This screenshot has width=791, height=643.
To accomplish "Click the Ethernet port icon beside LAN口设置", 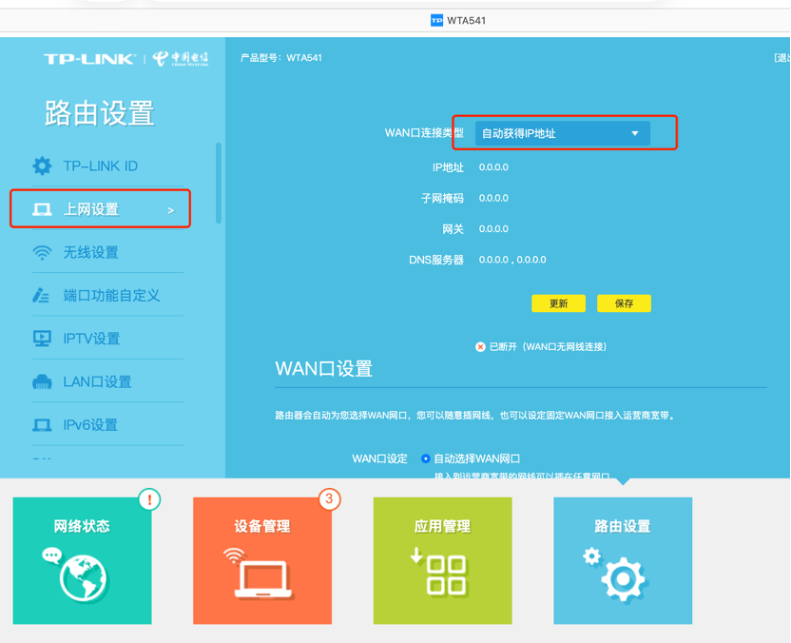I will coord(42,382).
